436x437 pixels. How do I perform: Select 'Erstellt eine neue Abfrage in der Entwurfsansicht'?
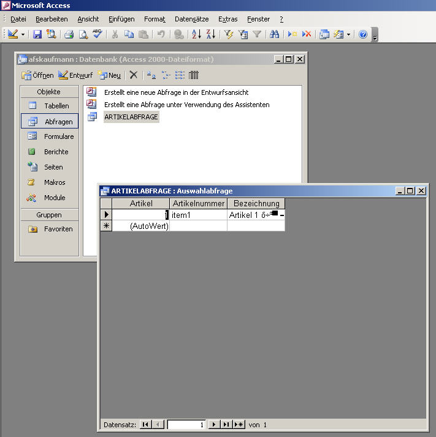(x=176, y=92)
